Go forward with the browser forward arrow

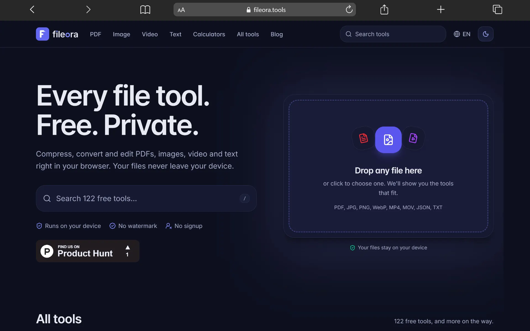pyautogui.click(x=88, y=10)
